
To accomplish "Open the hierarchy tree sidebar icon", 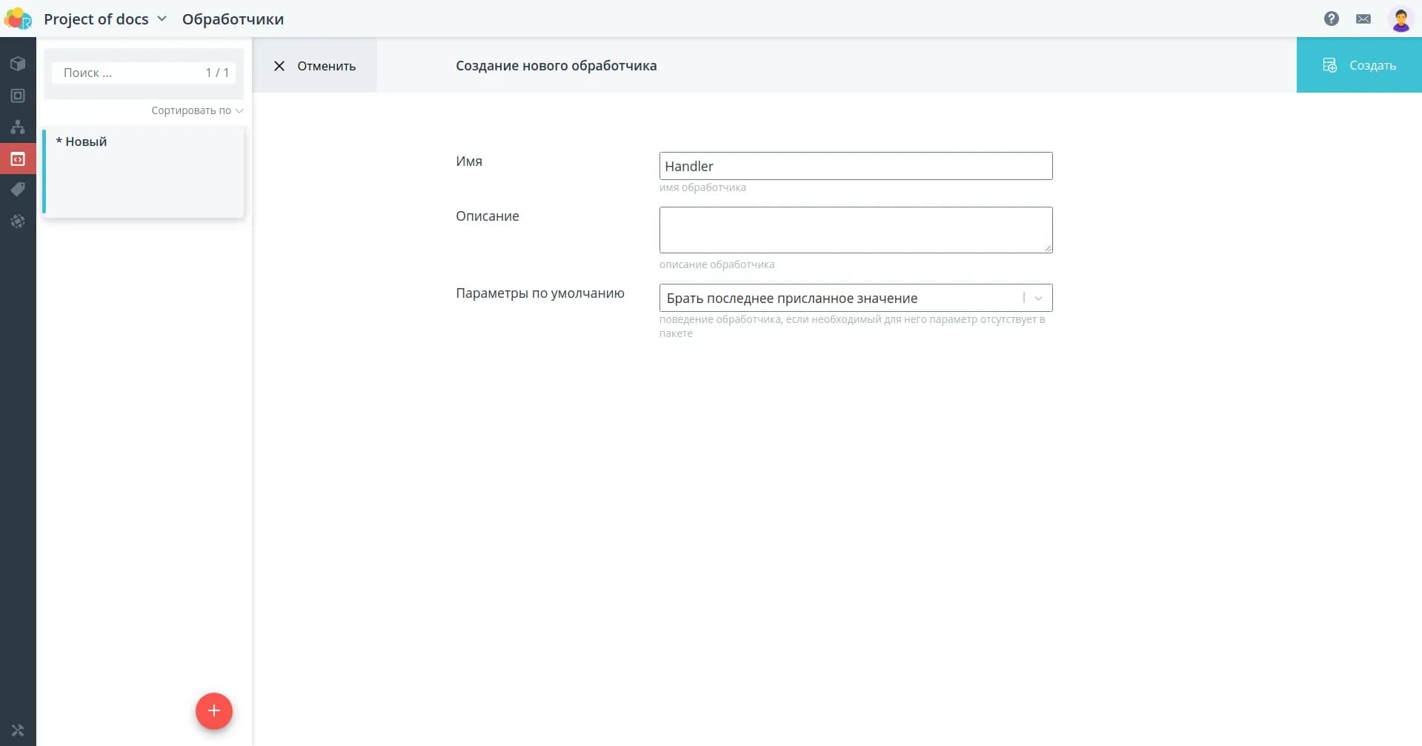I will point(18,127).
